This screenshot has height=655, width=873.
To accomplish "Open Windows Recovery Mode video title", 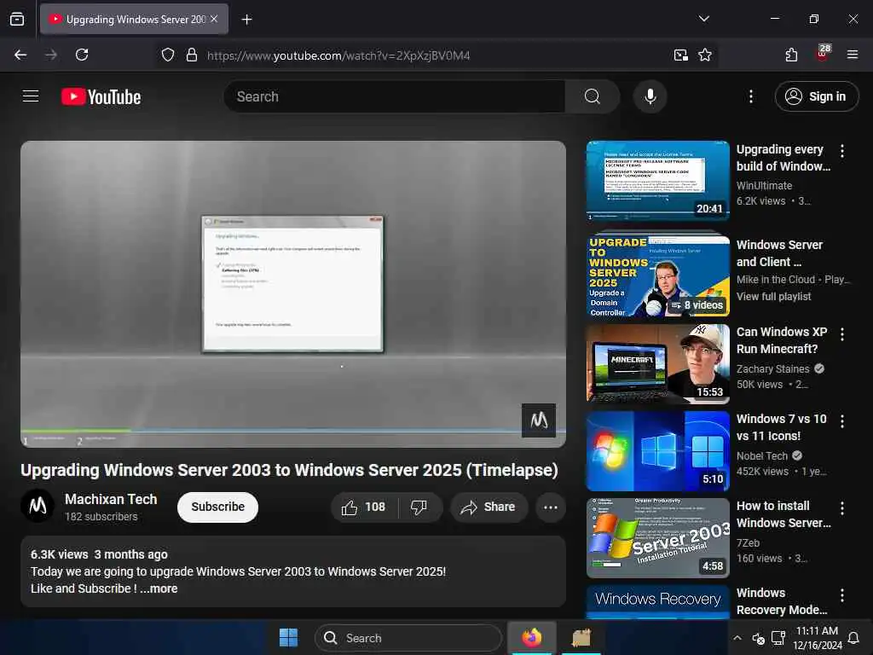I will click(x=782, y=601).
